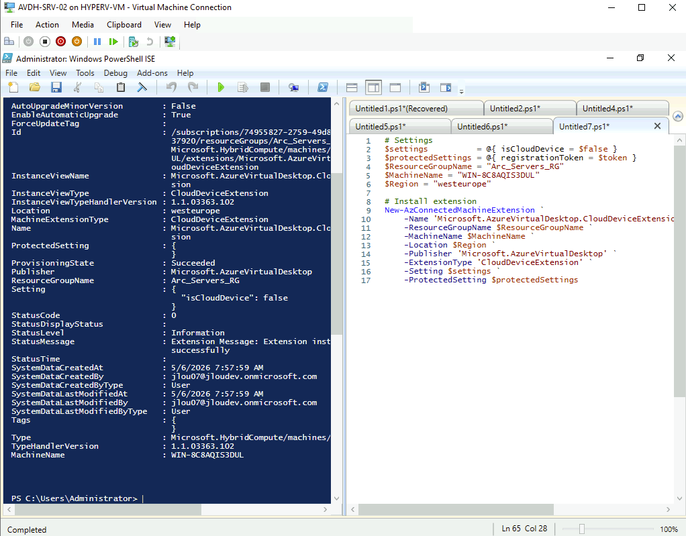Image resolution: width=686 pixels, height=536 pixels.
Task: Click the New script icon in ISE toolbar
Action: pos(13,87)
